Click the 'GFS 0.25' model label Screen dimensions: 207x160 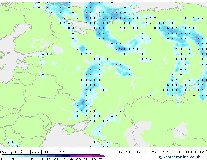(55, 152)
